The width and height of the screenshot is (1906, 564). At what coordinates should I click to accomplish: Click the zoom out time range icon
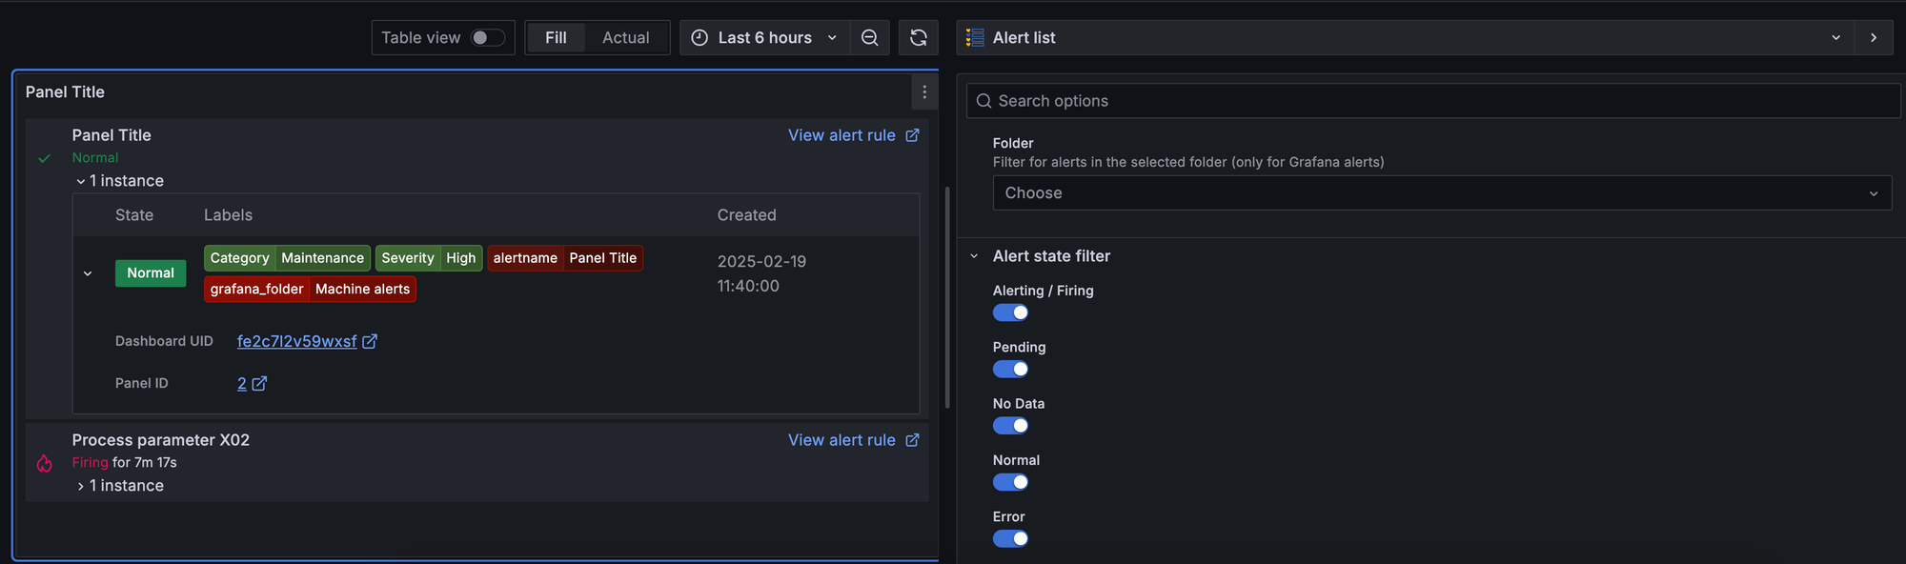click(x=869, y=38)
